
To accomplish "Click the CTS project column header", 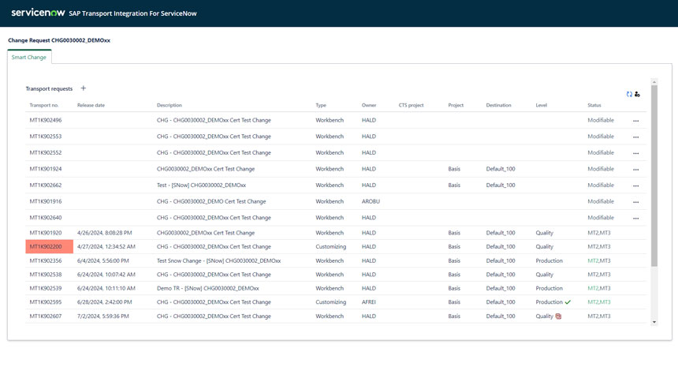I will pyautogui.click(x=412, y=105).
